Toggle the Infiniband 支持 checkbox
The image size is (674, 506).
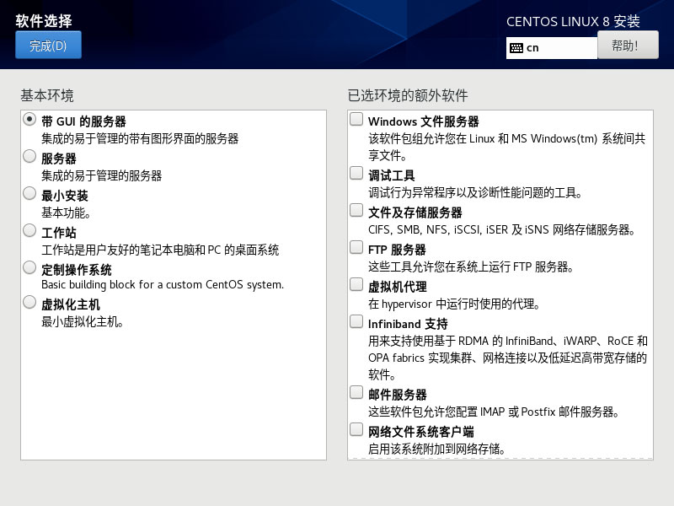[356, 321]
